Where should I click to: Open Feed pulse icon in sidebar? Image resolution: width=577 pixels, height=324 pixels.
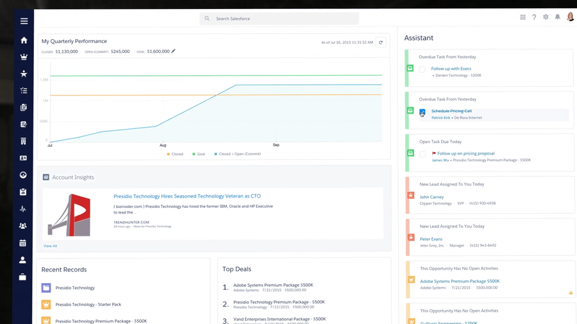point(23,209)
